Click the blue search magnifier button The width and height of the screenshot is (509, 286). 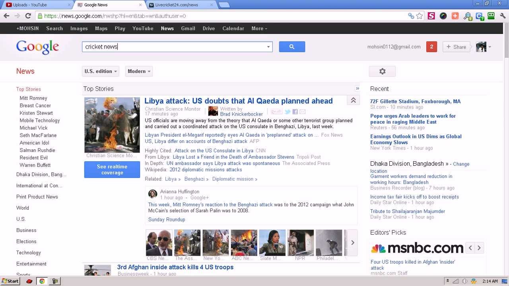(x=292, y=46)
